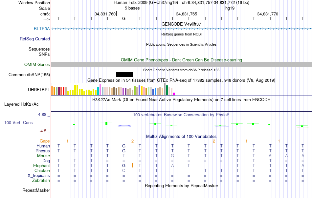Click the orange insertion tick in Chicken row
The width and height of the screenshot is (312, 198).
[x=214, y=170]
